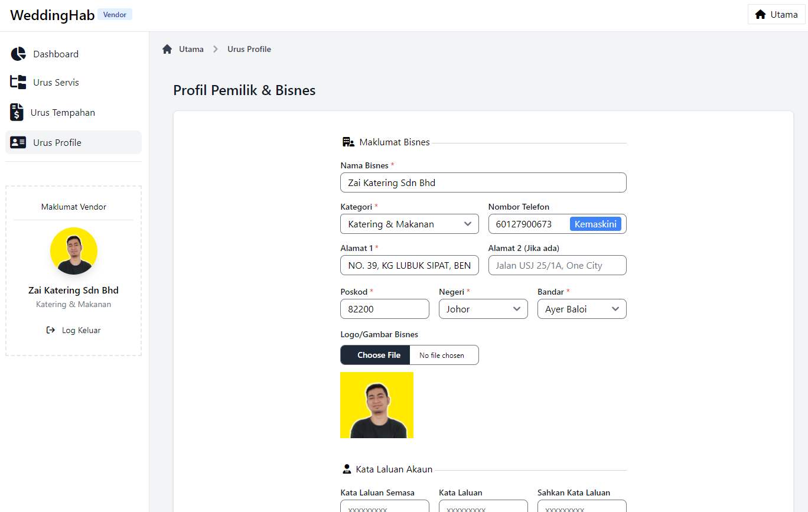Focus the Poskod field
The width and height of the screenshot is (808, 512).
(385, 309)
